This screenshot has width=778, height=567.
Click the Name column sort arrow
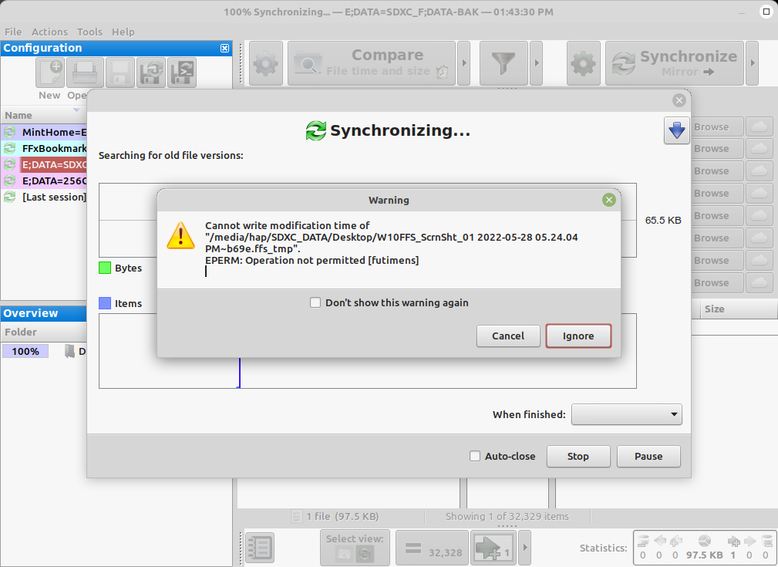tap(76, 110)
